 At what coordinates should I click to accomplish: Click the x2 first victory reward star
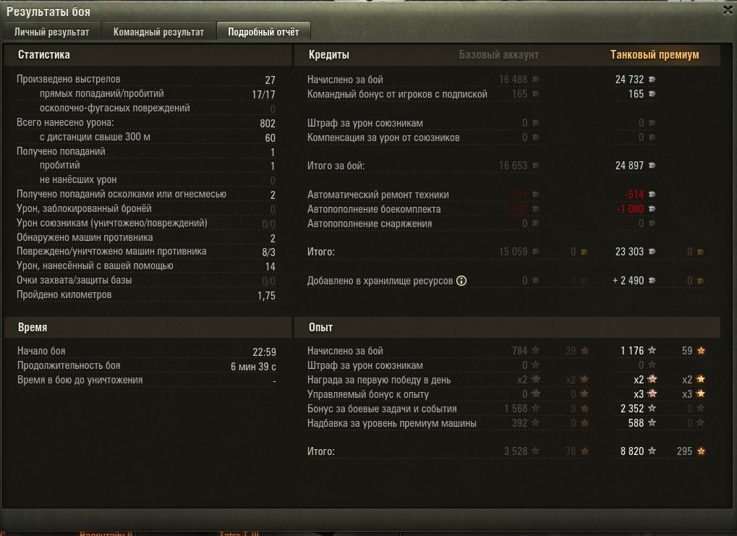pos(652,379)
